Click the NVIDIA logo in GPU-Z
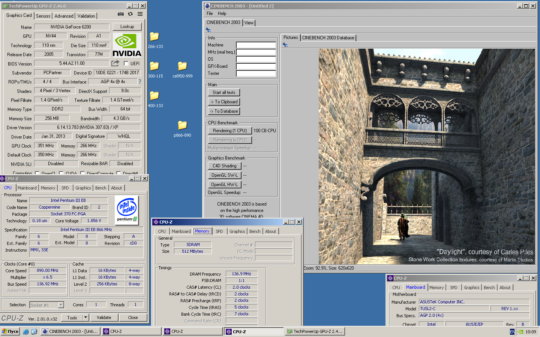The width and height of the screenshot is (540, 337). click(x=127, y=45)
